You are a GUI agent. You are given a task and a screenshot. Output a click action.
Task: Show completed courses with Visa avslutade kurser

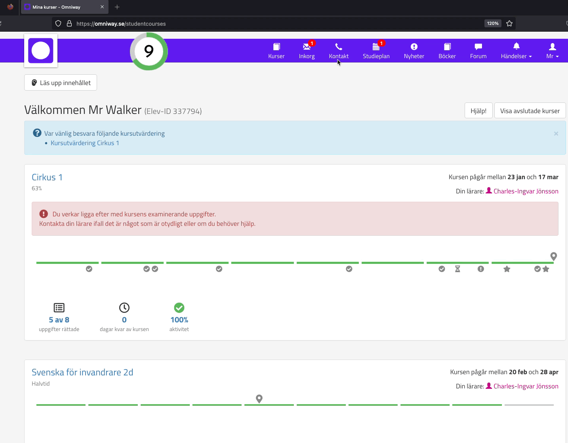pyautogui.click(x=530, y=111)
